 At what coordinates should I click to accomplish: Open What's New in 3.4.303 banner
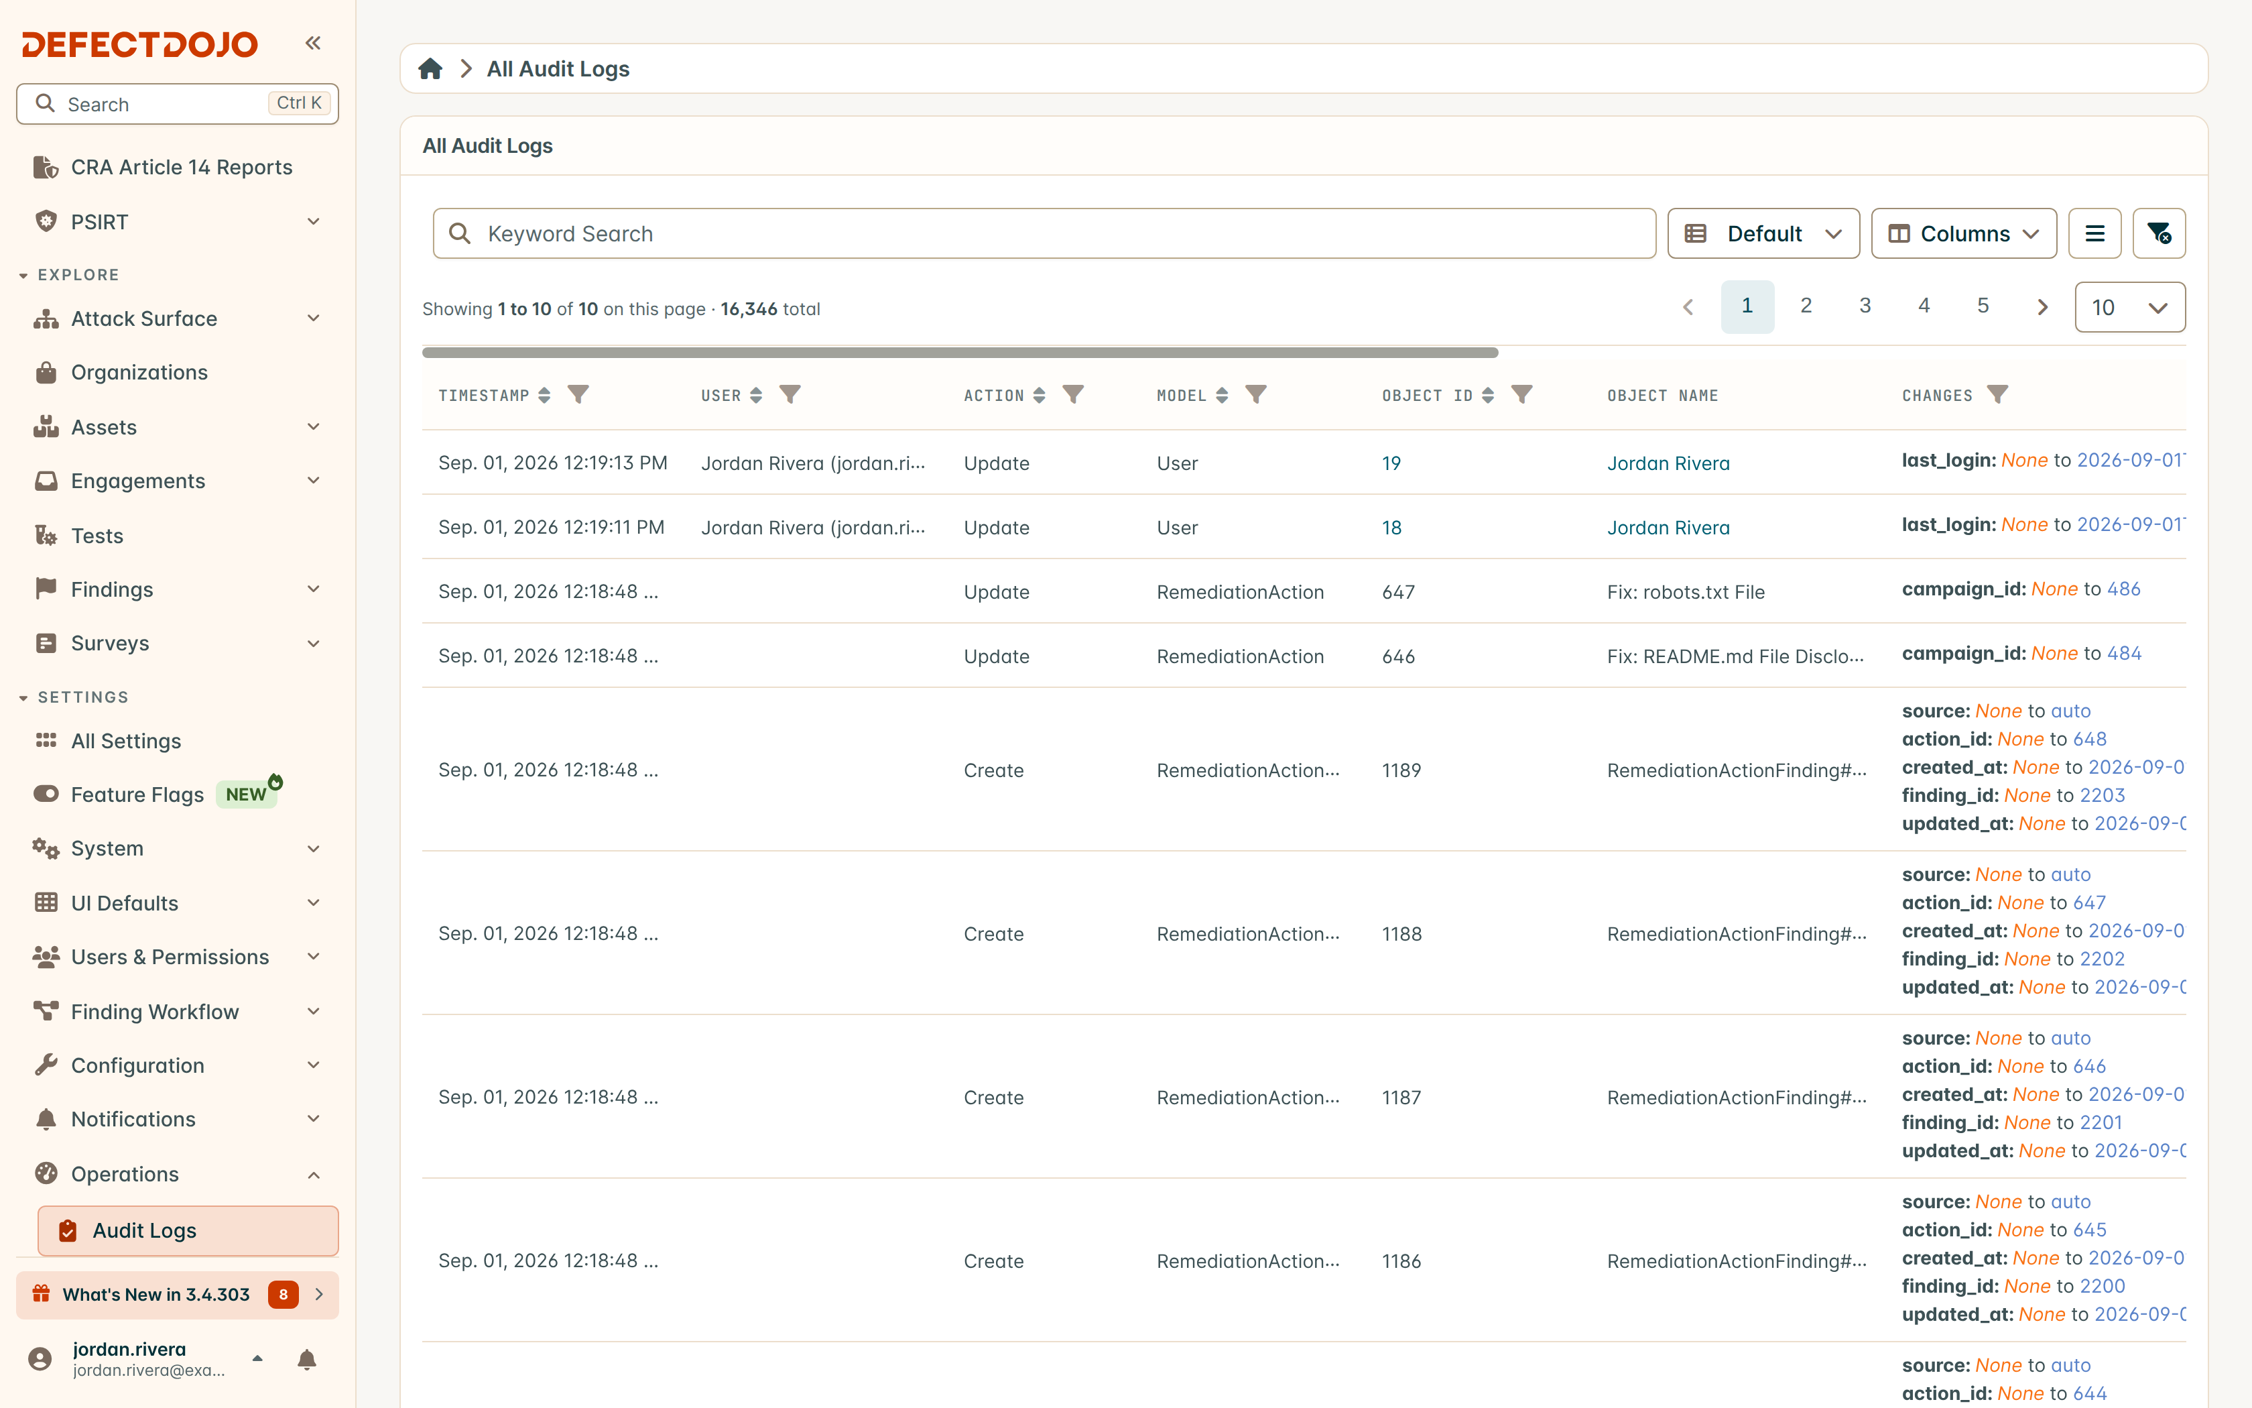coord(178,1295)
